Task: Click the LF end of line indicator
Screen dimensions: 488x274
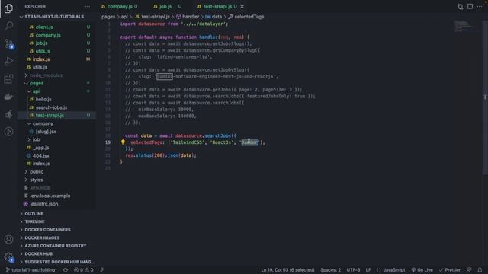Action: (x=368, y=270)
